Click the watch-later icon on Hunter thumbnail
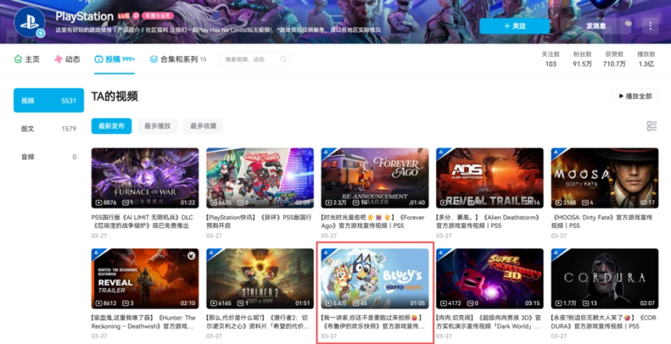Screen dimensions: 671x344 pyautogui.click(x=192, y=255)
